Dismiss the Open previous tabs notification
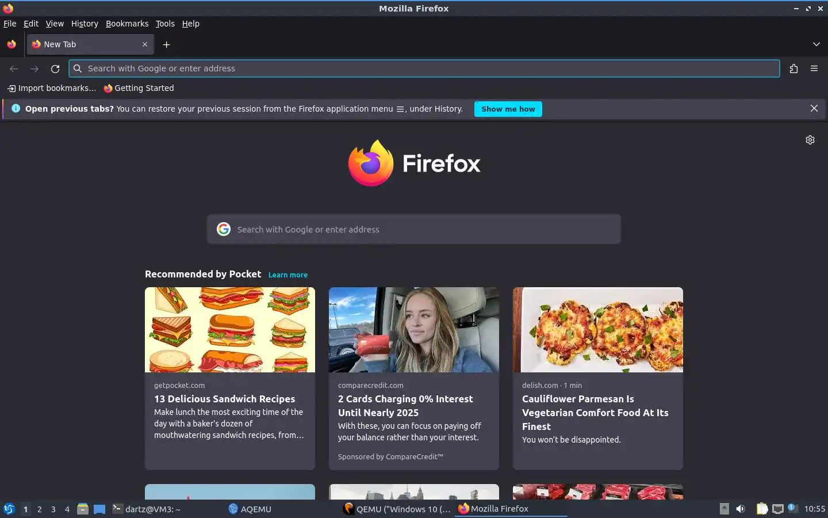 pyautogui.click(x=814, y=108)
